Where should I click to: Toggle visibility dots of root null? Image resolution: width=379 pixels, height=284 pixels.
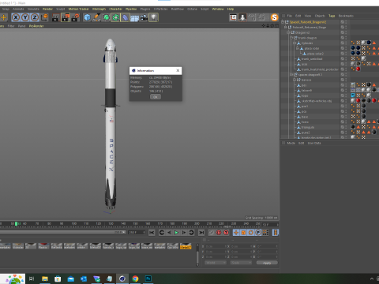click(346, 22)
